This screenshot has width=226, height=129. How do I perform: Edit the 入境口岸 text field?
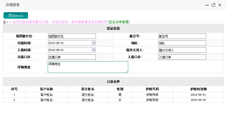coord(182,57)
